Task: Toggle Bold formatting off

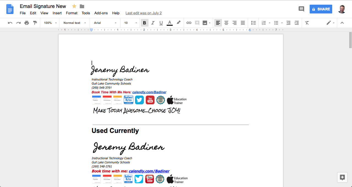Action: (145, 23)
